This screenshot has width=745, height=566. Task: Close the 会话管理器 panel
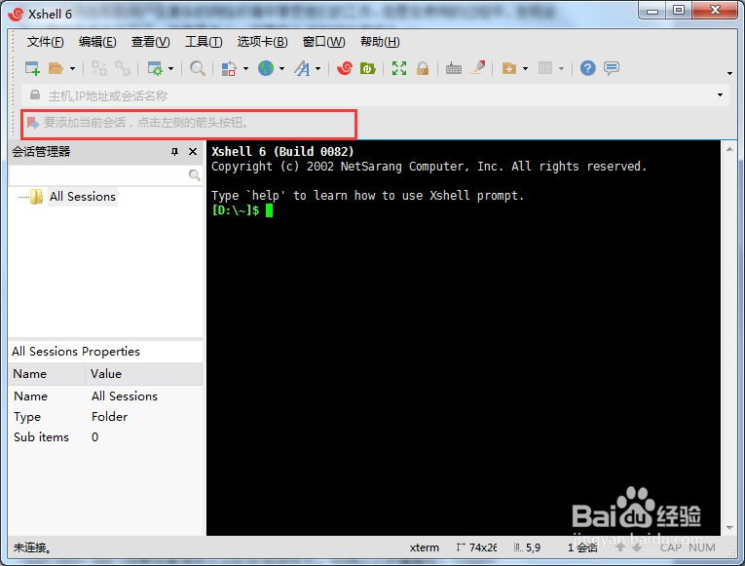[x=193, y=152]
